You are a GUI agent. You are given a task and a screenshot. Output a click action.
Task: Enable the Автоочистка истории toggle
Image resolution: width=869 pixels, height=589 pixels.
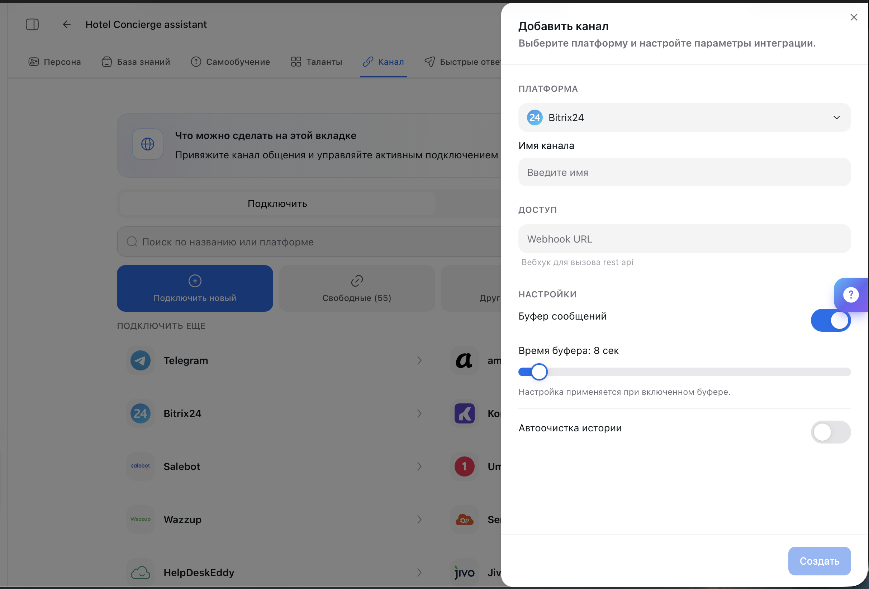pos(831,432)
